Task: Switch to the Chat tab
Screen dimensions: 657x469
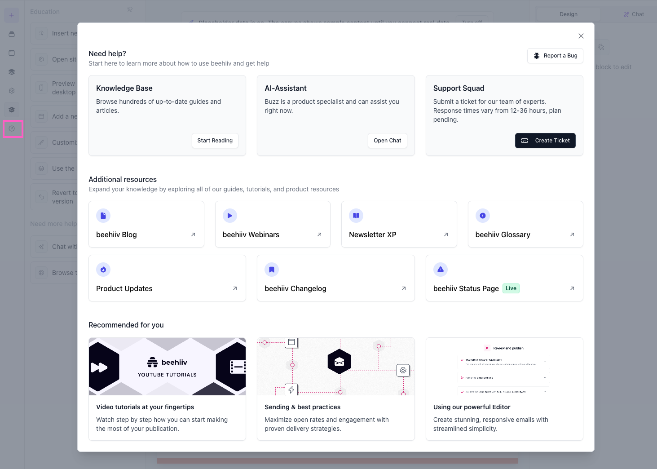Action: coord(634,14)
